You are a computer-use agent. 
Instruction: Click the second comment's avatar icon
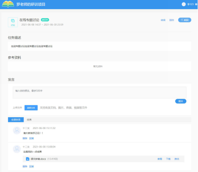(x=17, y=149)
